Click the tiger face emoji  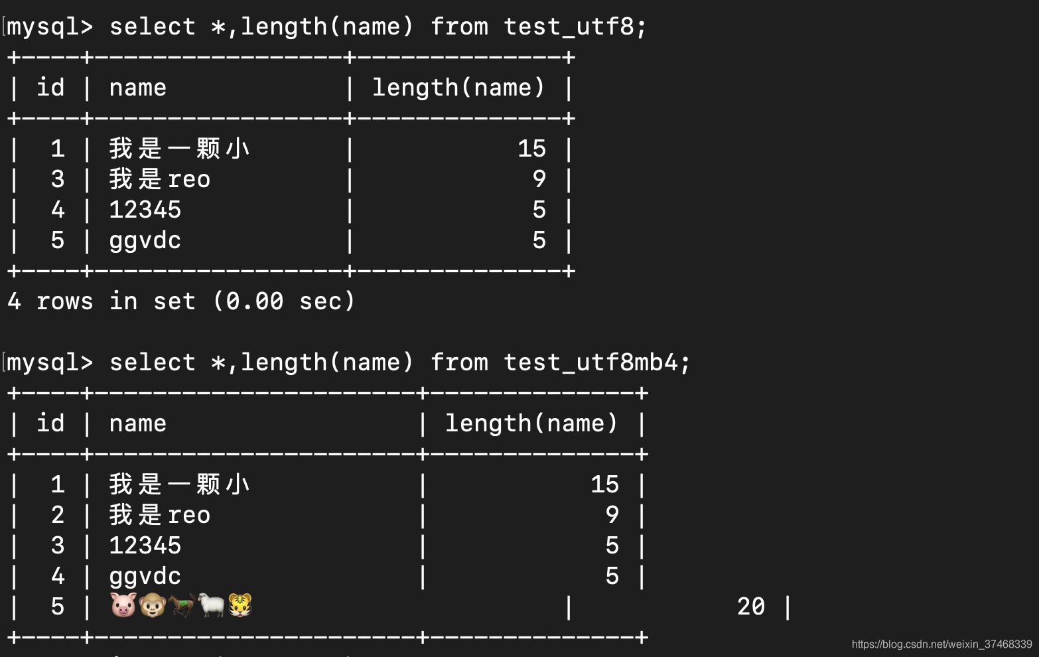(x=240, y=605)
